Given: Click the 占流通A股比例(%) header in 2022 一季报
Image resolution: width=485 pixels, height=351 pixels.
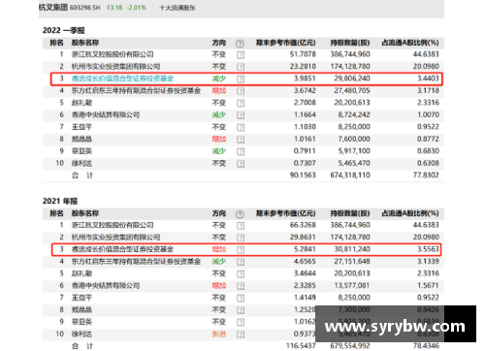Looking at the screenshot, I should click(410, 43).
